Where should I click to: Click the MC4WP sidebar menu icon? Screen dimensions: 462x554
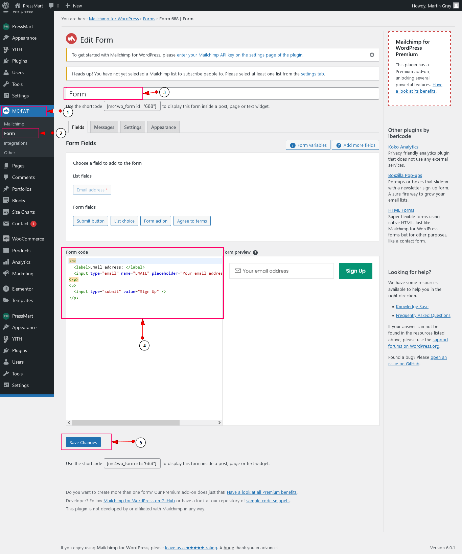[6, 111]
